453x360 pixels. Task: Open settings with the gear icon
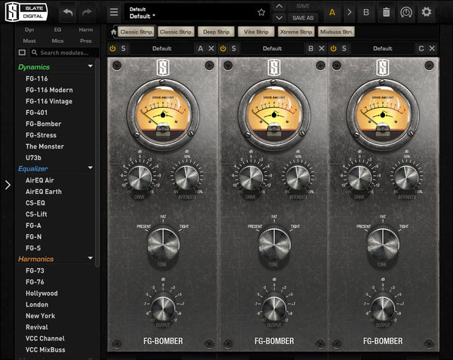[427, 12]
